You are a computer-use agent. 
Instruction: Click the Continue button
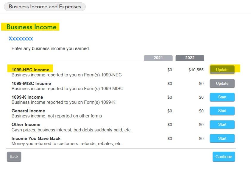[x=224, y=157]
